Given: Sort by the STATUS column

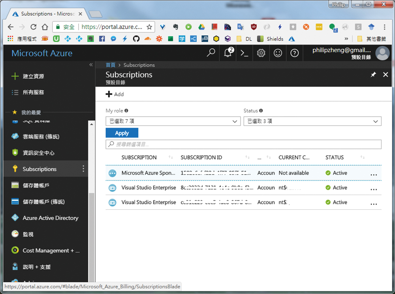Looking at the screenshot, I should 335,158.
